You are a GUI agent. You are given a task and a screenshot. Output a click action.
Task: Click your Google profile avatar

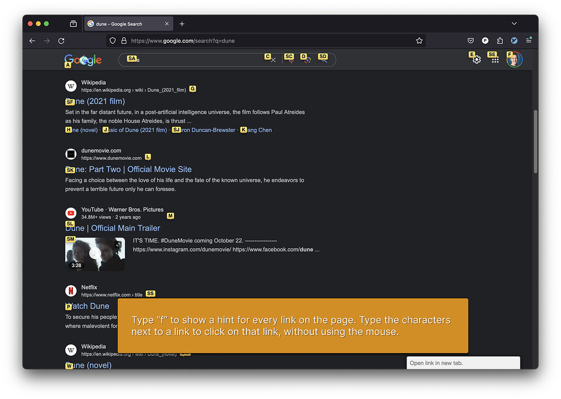click(x=514, y=59)
